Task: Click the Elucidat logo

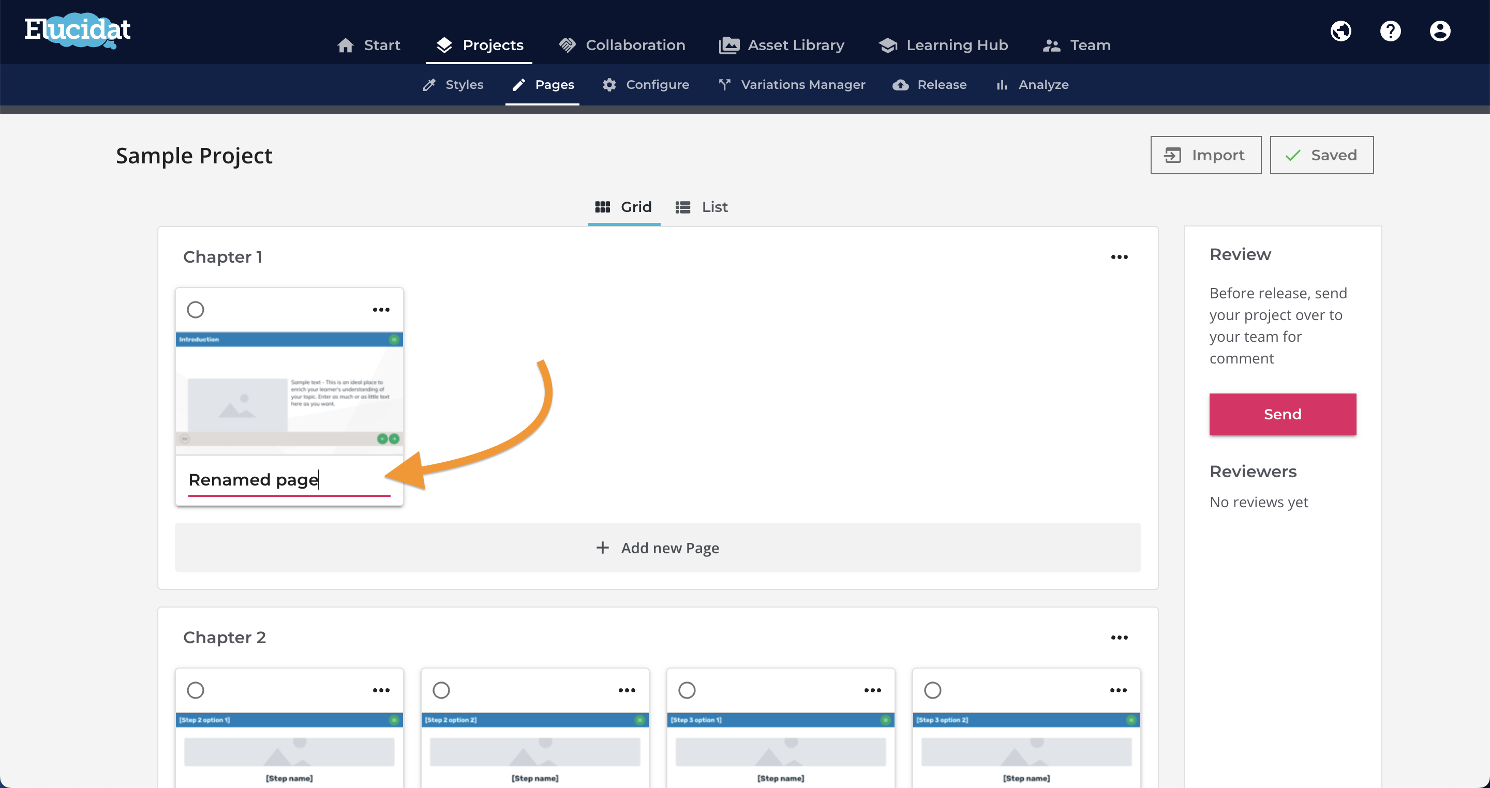Action: click(78, 30)
